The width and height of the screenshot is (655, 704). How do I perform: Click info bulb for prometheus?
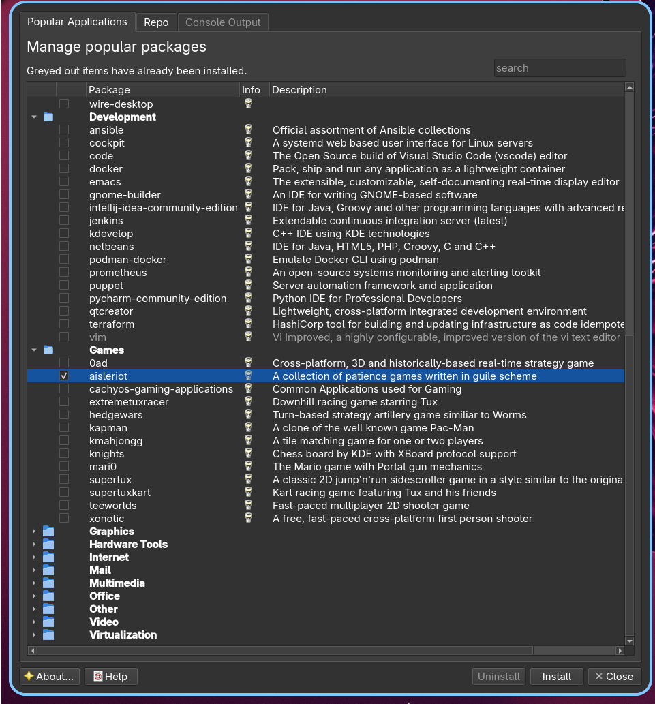tap(248, 272)
